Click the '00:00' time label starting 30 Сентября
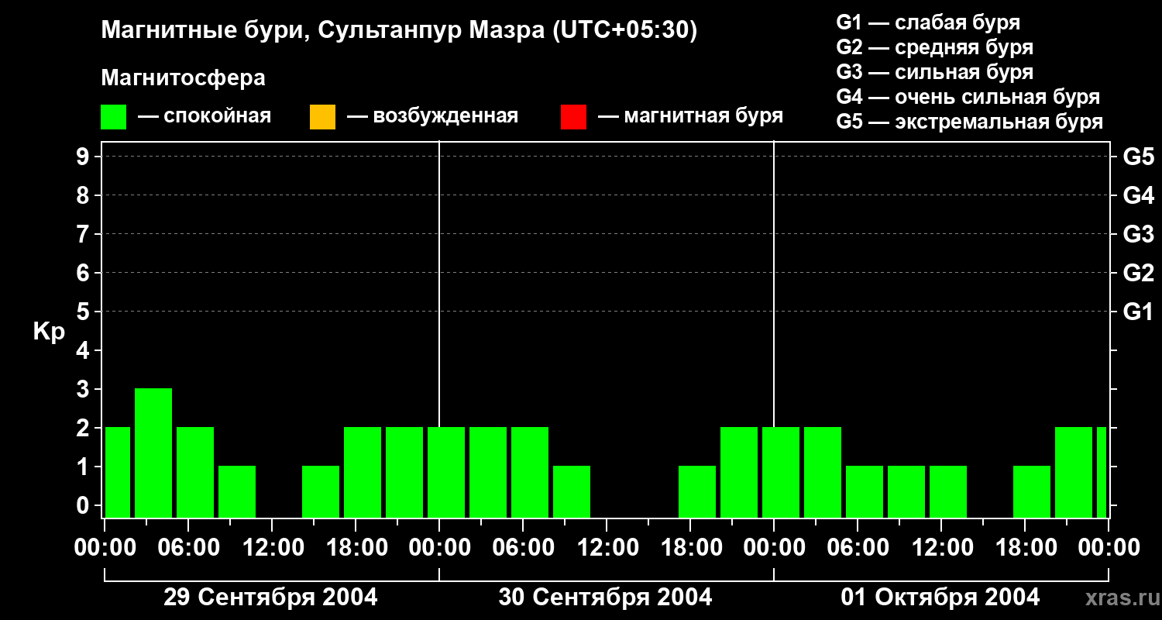Image resolution: width=1162 pixels, height=620 pixels. click(439, 548)
